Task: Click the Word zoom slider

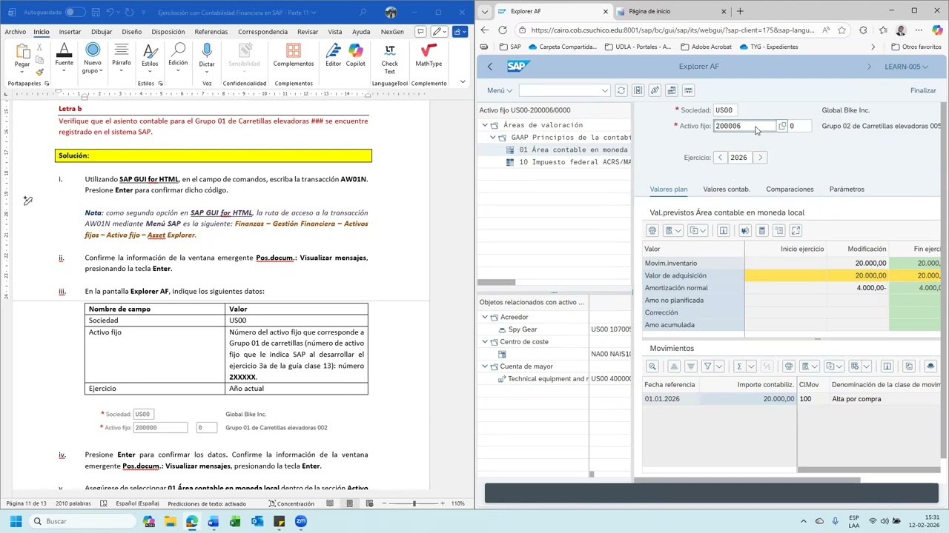Action: (x=414, y=503)
